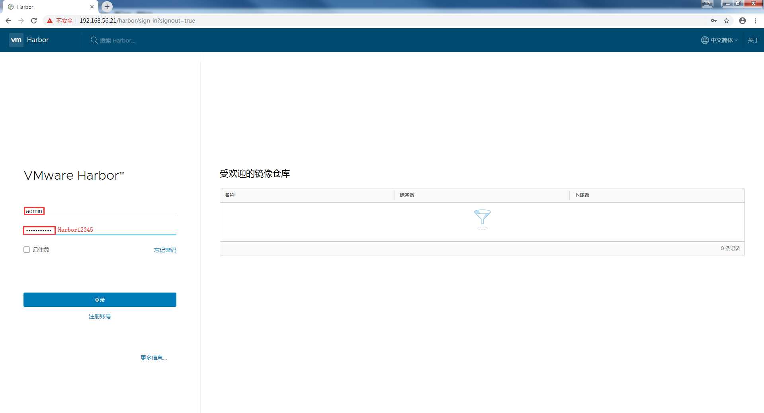Viewport: 764px width, 413px height.
Task: Open the Chrome three-dot menu
Action: (755, 21)
